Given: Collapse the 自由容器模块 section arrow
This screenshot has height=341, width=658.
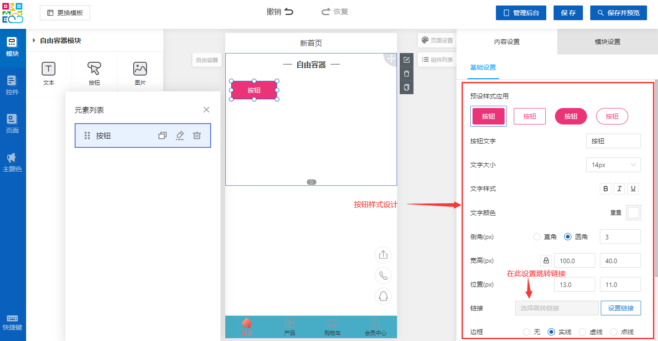Looking at the screenshot, I should click(x=34, y=41).
